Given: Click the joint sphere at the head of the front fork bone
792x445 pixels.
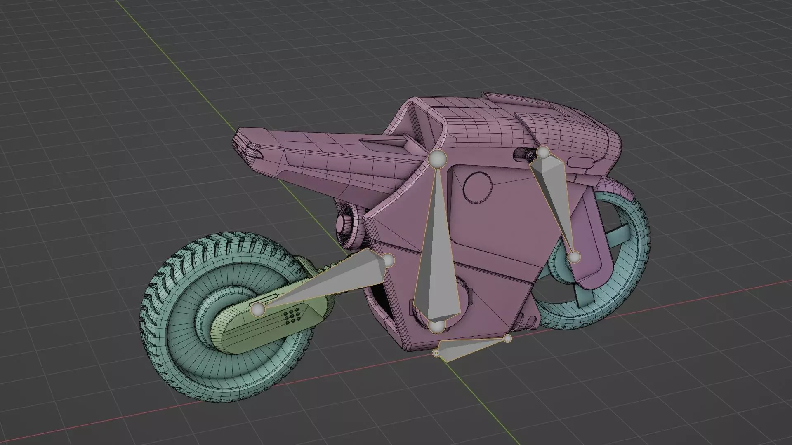Looking at the screenshot, I should point(388,260).
